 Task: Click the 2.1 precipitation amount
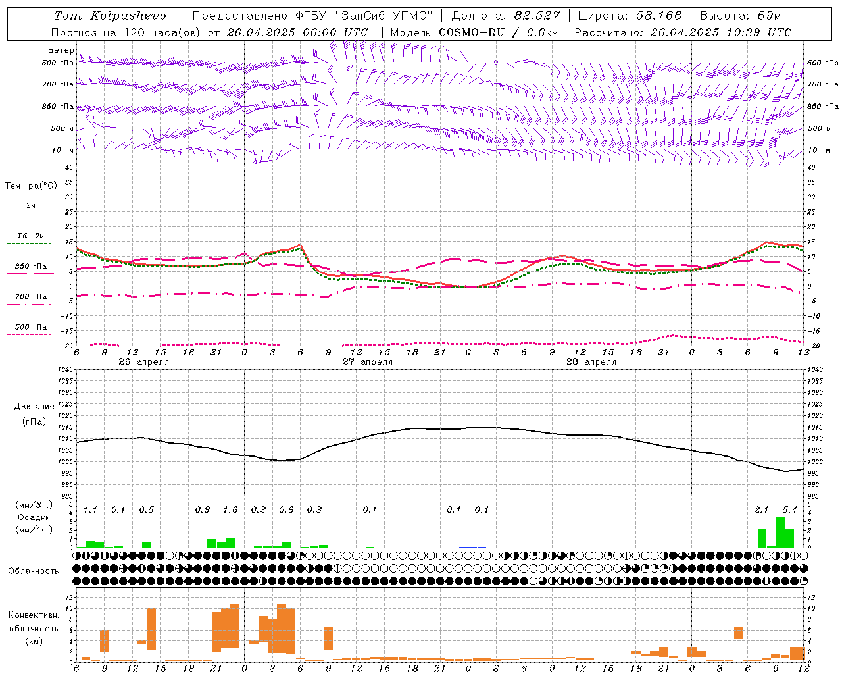coord(761,510)
